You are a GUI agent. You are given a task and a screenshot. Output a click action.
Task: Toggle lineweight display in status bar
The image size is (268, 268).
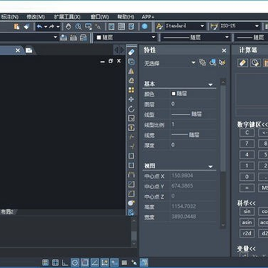[124, 262]
